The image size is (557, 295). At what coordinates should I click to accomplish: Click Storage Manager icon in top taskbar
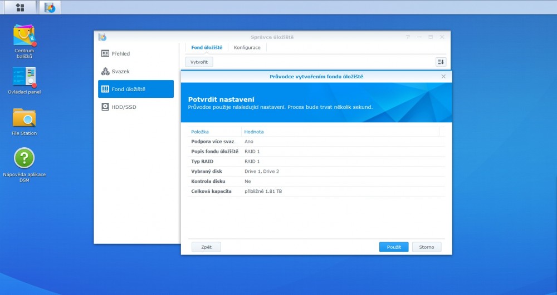50,8
